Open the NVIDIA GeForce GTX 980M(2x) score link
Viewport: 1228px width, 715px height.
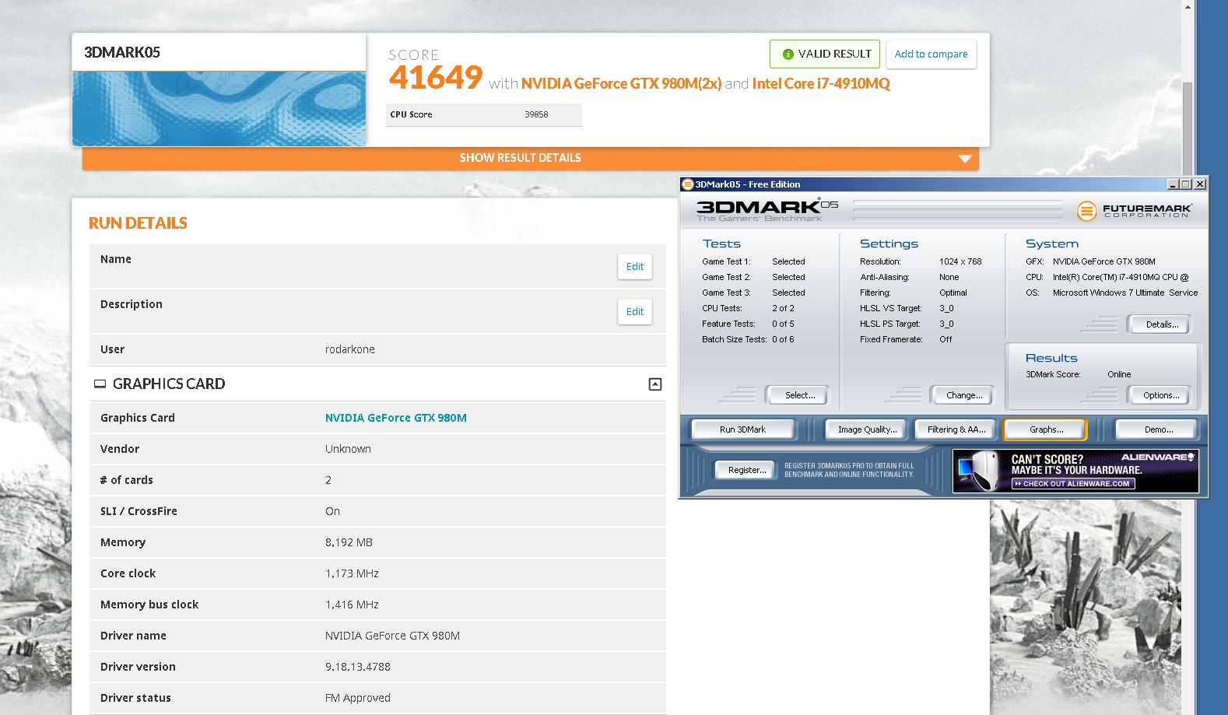pos(621,83)
